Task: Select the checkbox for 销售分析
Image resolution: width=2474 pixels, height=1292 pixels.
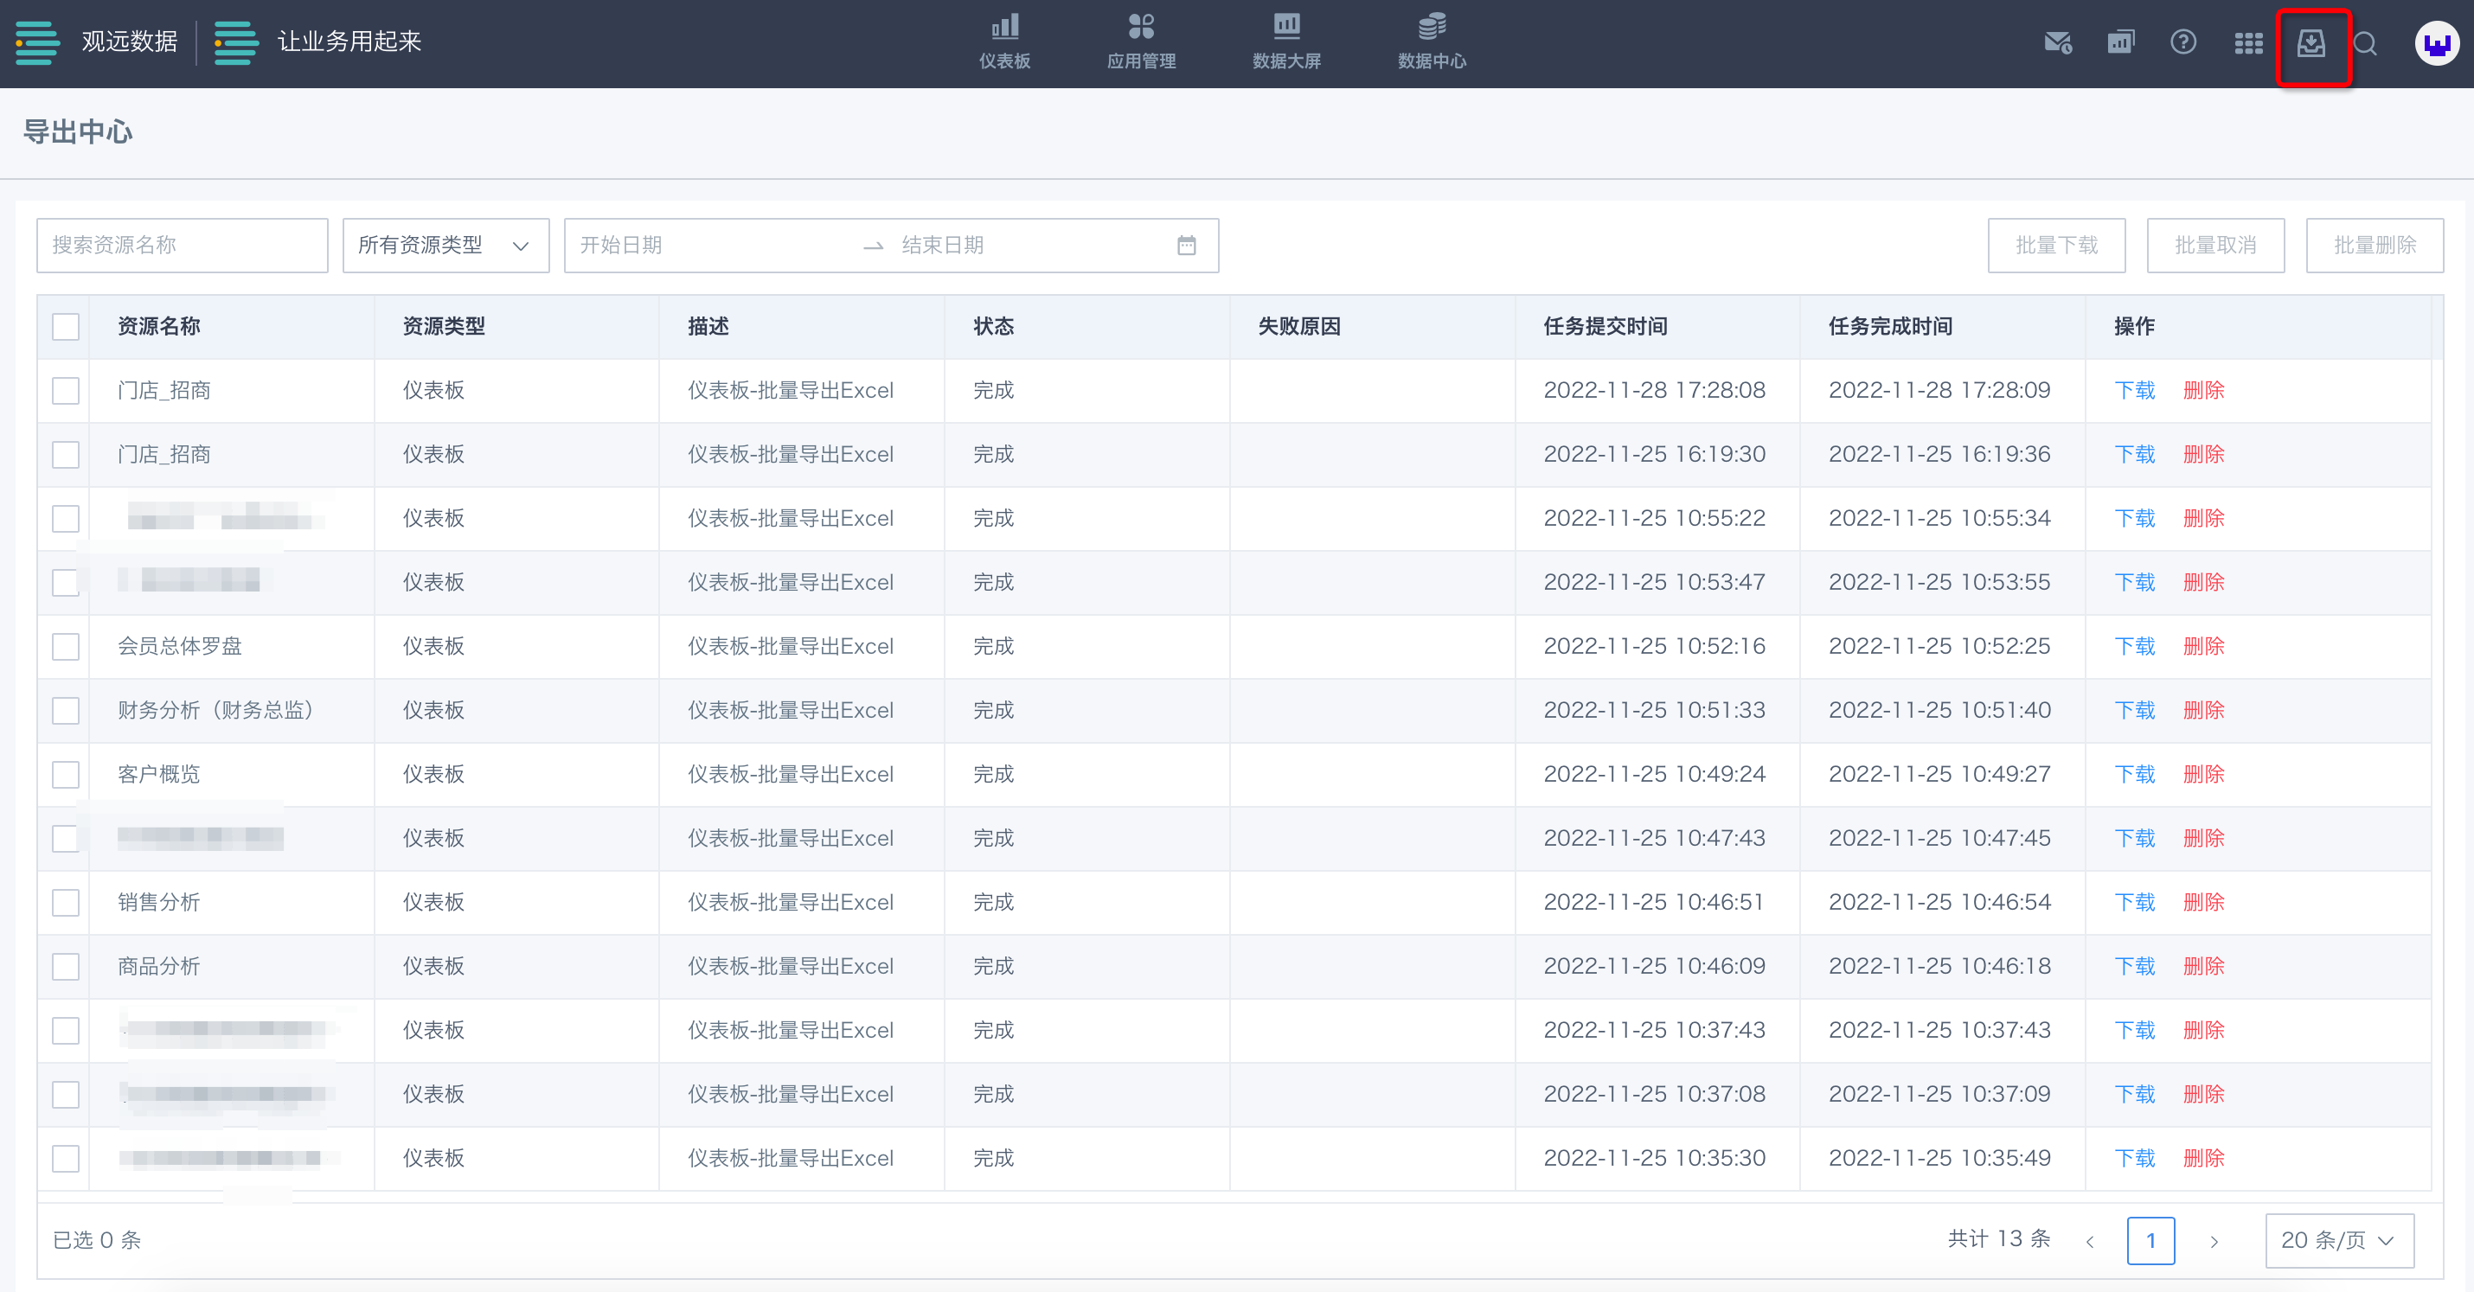Action: 65,902
